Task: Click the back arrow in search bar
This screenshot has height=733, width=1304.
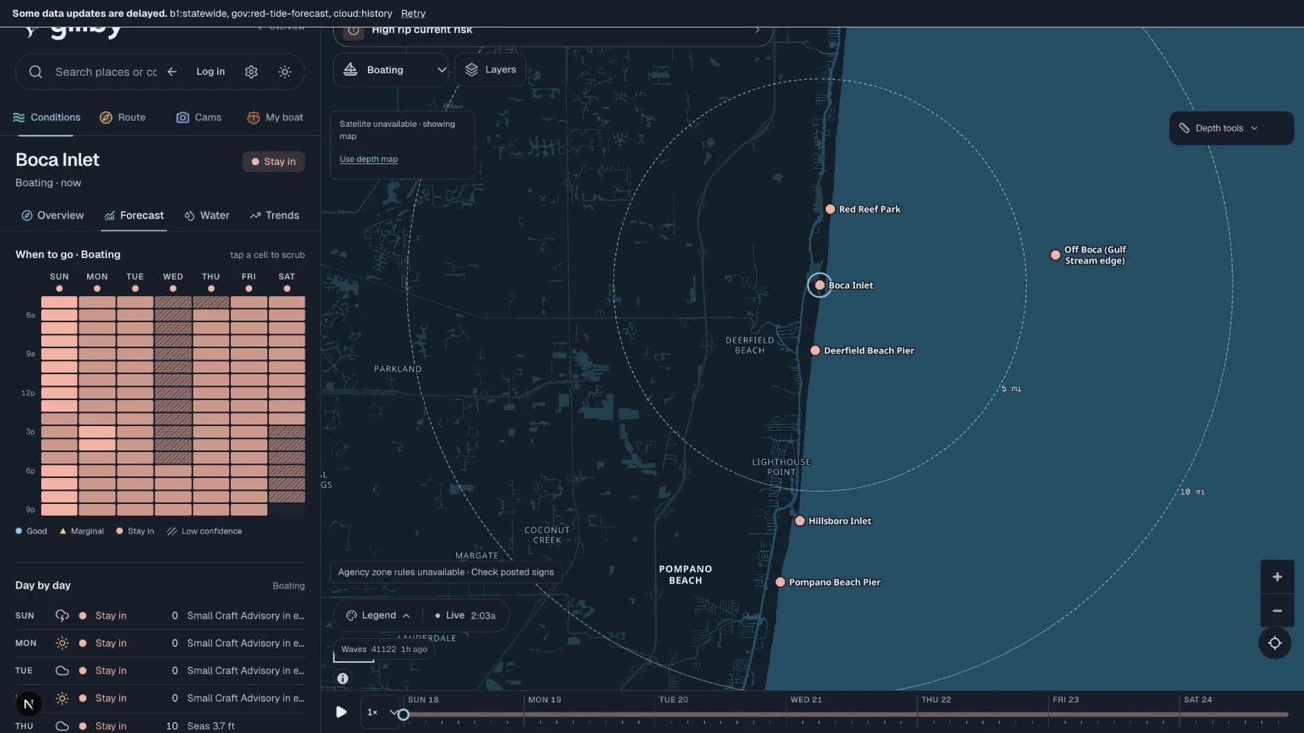Action: pyautogui.click(x=172, y=72)
